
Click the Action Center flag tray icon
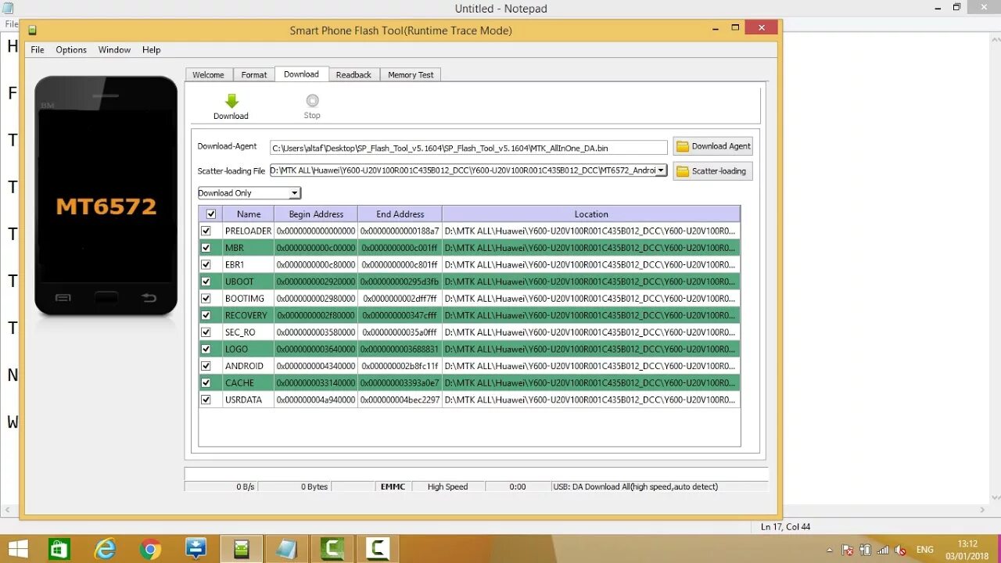point(848,550)
